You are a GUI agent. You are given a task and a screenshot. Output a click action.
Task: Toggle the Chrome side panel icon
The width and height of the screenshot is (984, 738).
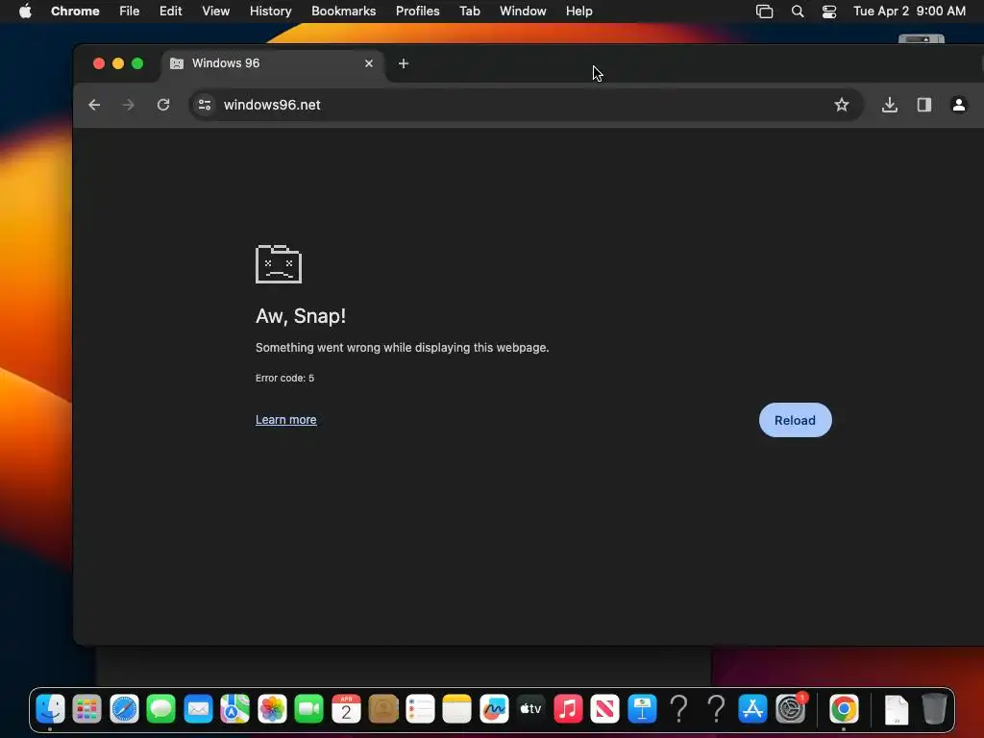(x=923, y=105)
